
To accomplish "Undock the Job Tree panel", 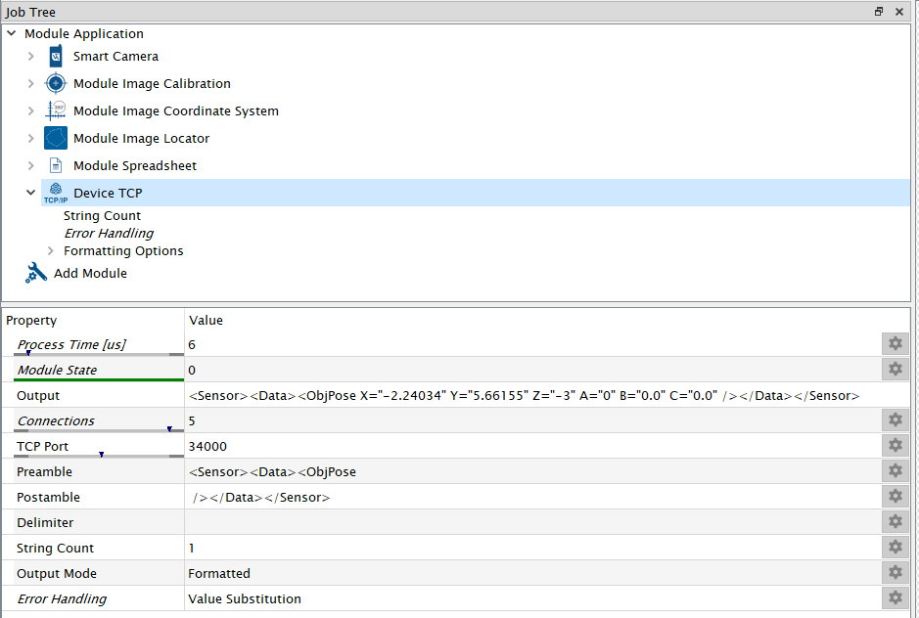I will coord(879,11).
